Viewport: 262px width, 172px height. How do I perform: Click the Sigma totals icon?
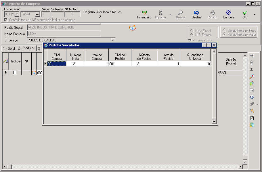[x=252, y=70]
